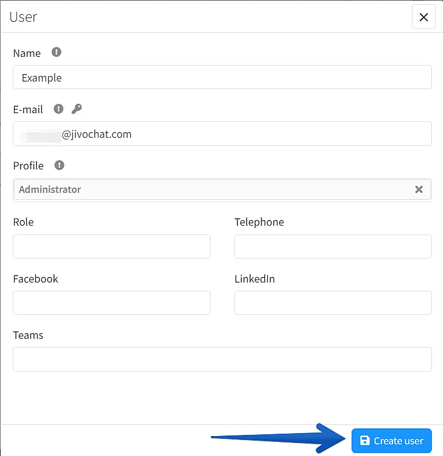The image size is (443, 456).
Task: Click the info icon beside E-mail
Action: pos(59,108)
